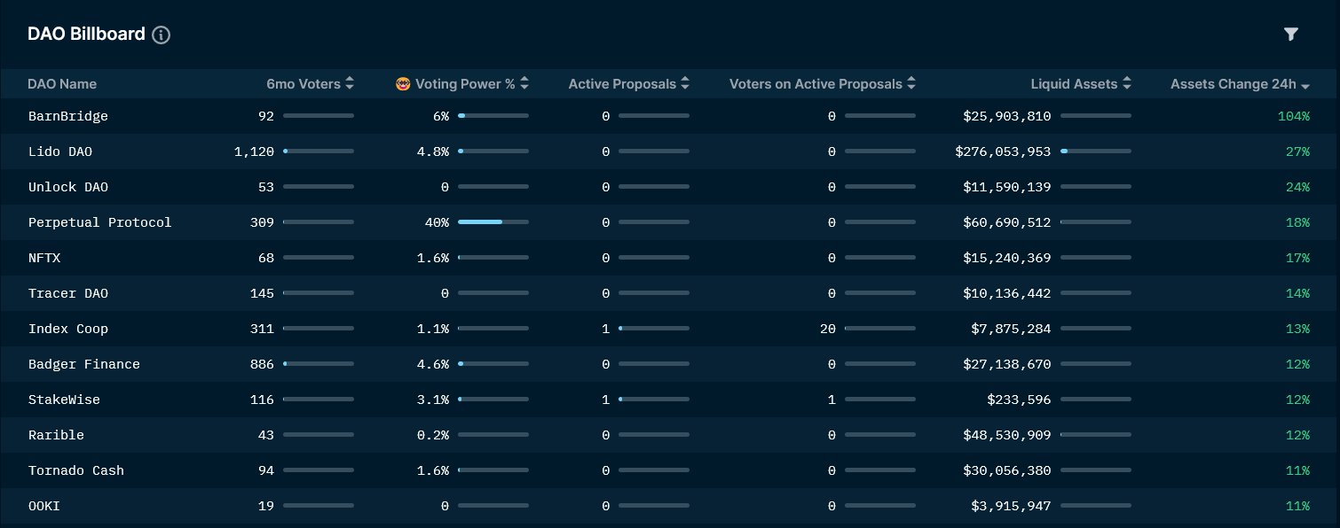Click the Assets Change 24h header label
The image size is (1340, 528).
click(1234, 84)
